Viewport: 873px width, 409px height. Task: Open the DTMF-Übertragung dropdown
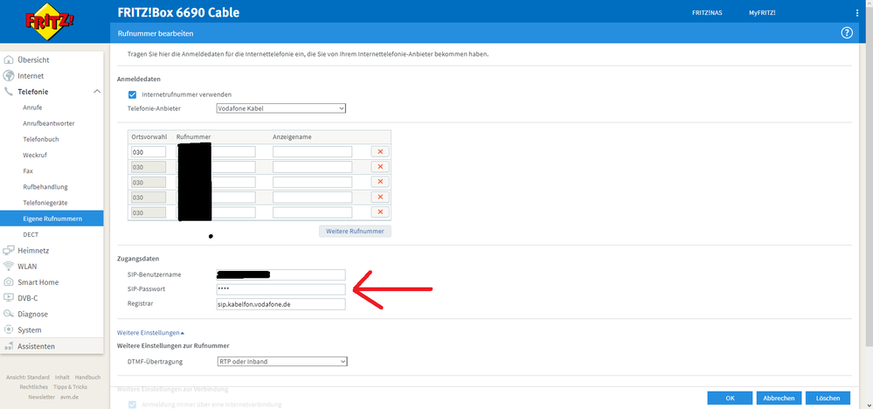281,362
